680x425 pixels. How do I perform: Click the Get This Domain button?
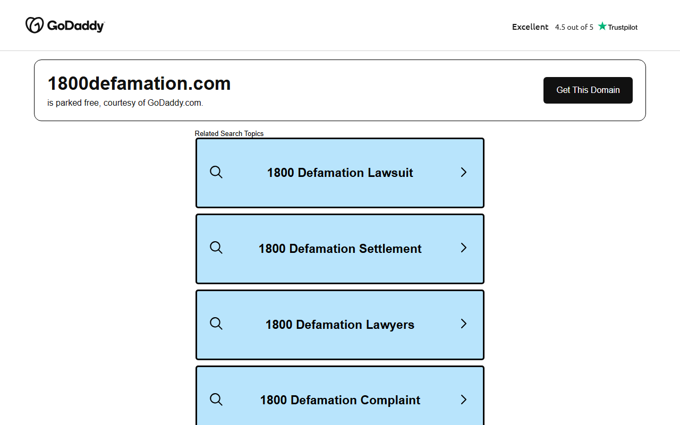588,90
